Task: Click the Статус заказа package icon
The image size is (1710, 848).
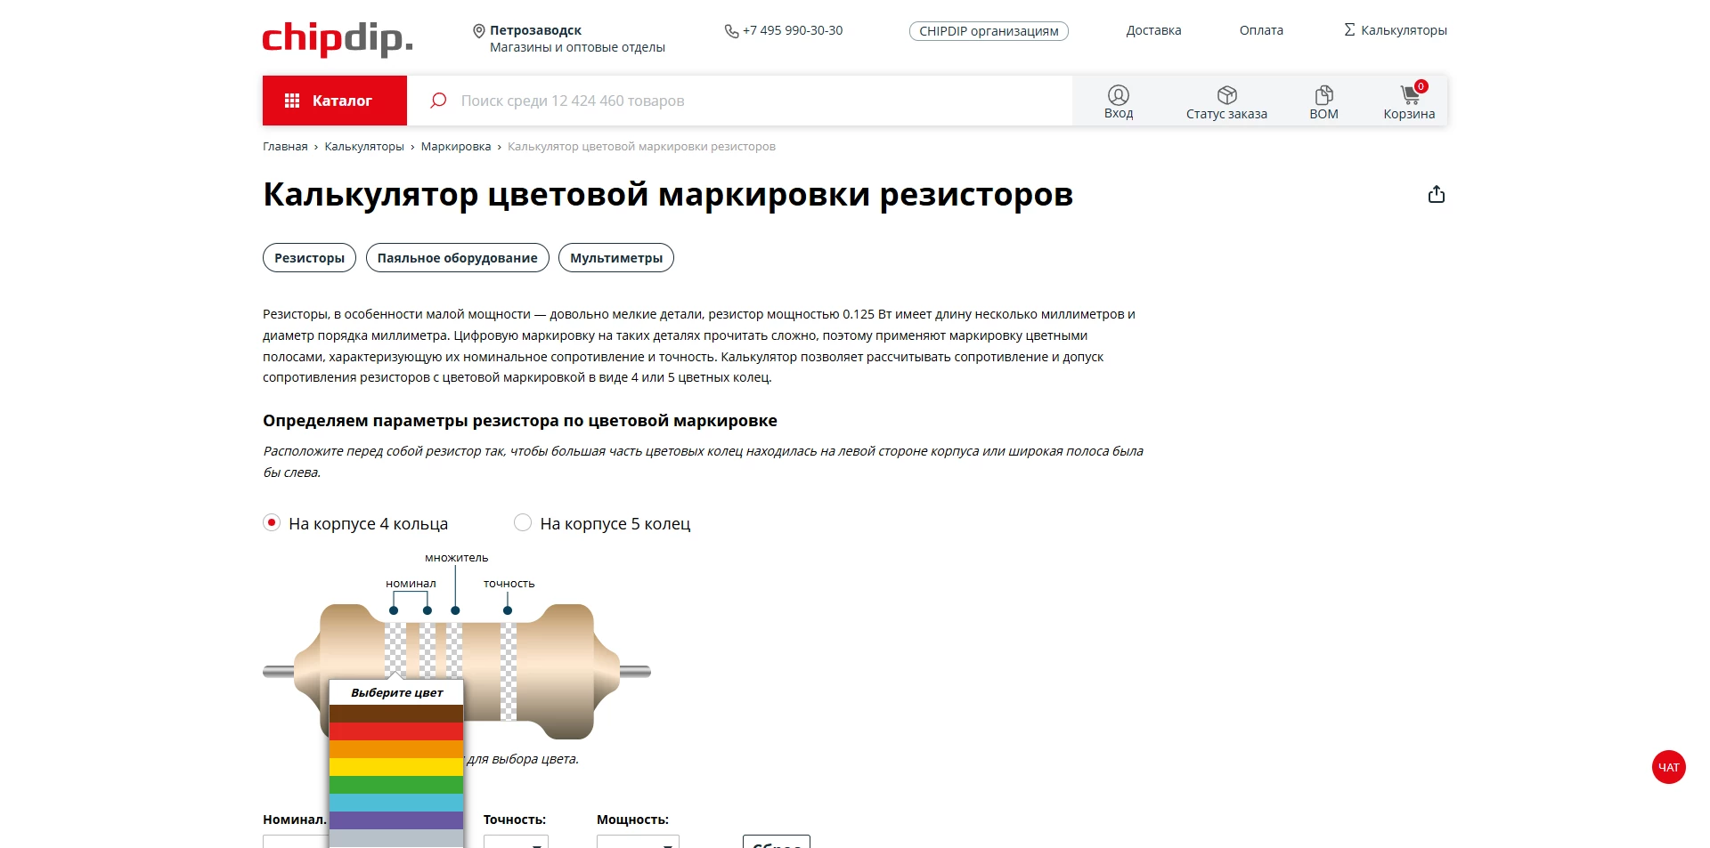Action: coord(1226,94)
